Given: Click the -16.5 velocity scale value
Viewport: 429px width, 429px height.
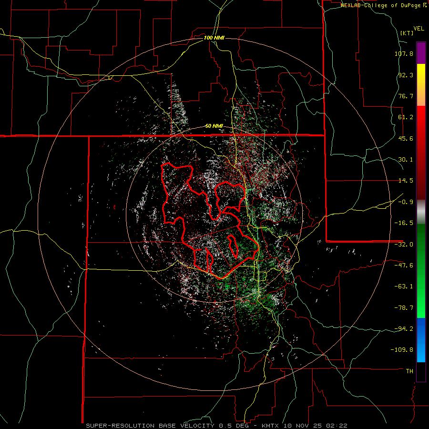Looking at the screenshot, I should [404, 223].
